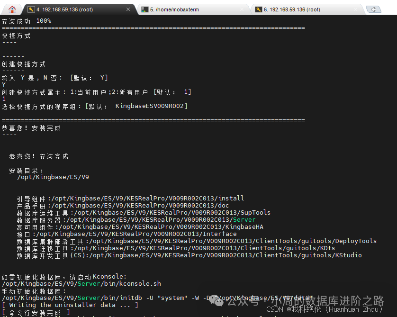Click the wrench icon on tab 4

pyautogui.click(x=31, y=9)
